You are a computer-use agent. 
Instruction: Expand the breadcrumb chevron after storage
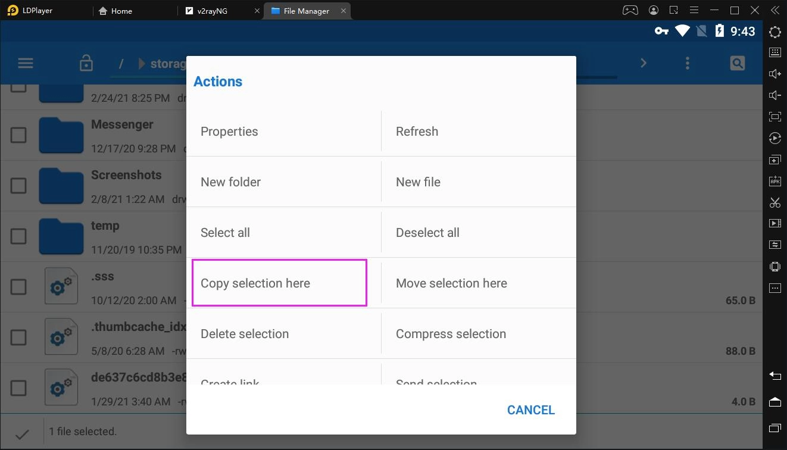coord(643,62)
